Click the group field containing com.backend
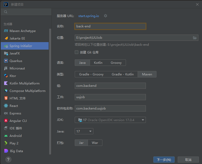Screen dimensions: 202x164 (110, 86)
